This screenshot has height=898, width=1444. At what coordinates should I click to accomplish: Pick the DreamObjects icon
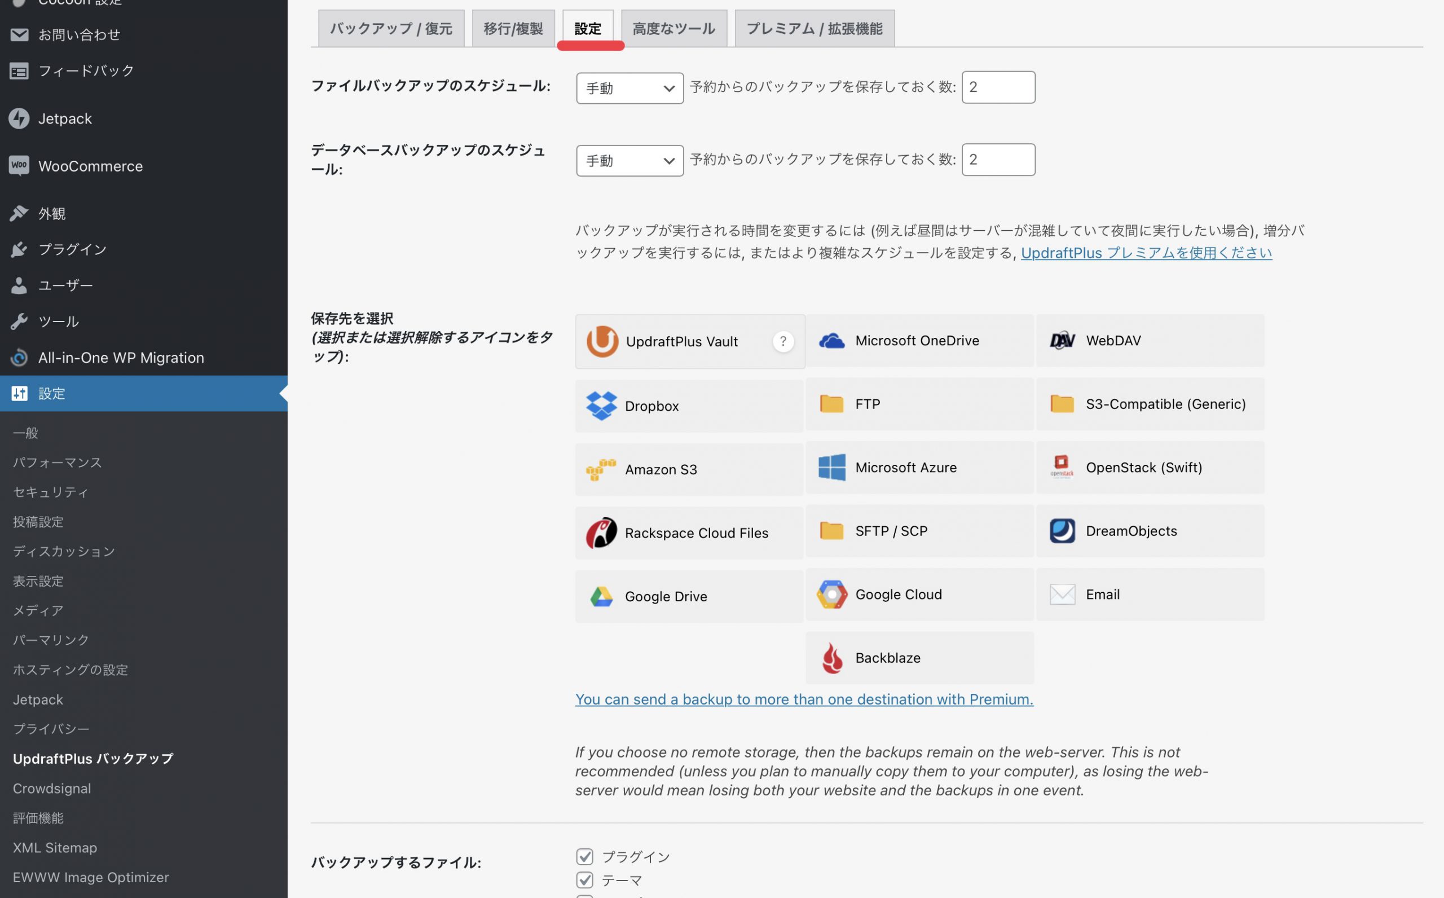pyautogui.click(x=1062, y=530)
